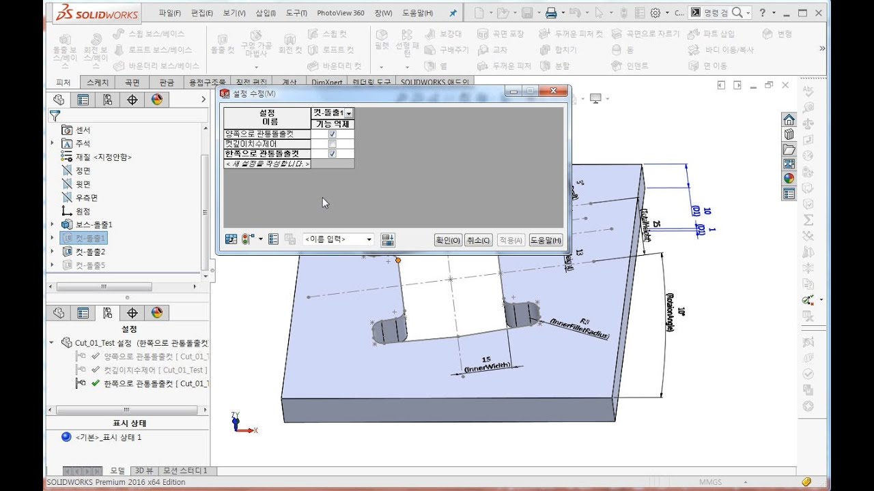Open the DimXpertManager crosshair tab above the filter
The height and width of the screenshot is (491, 874).
pos(132,100)
